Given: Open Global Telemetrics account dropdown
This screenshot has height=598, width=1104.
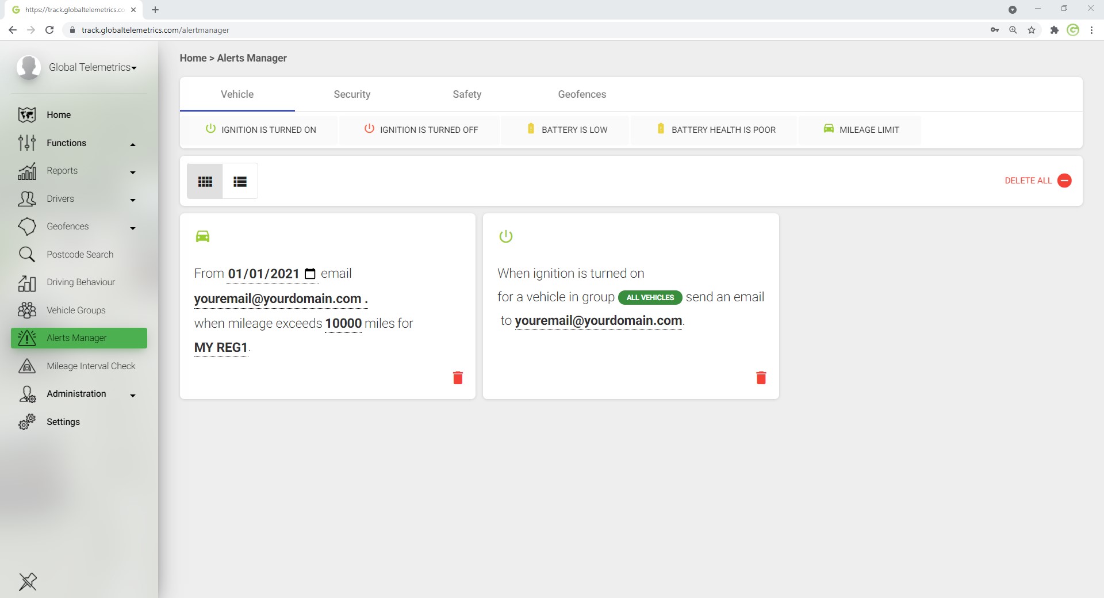Looking at the screenshot, I should click(92, 67).
